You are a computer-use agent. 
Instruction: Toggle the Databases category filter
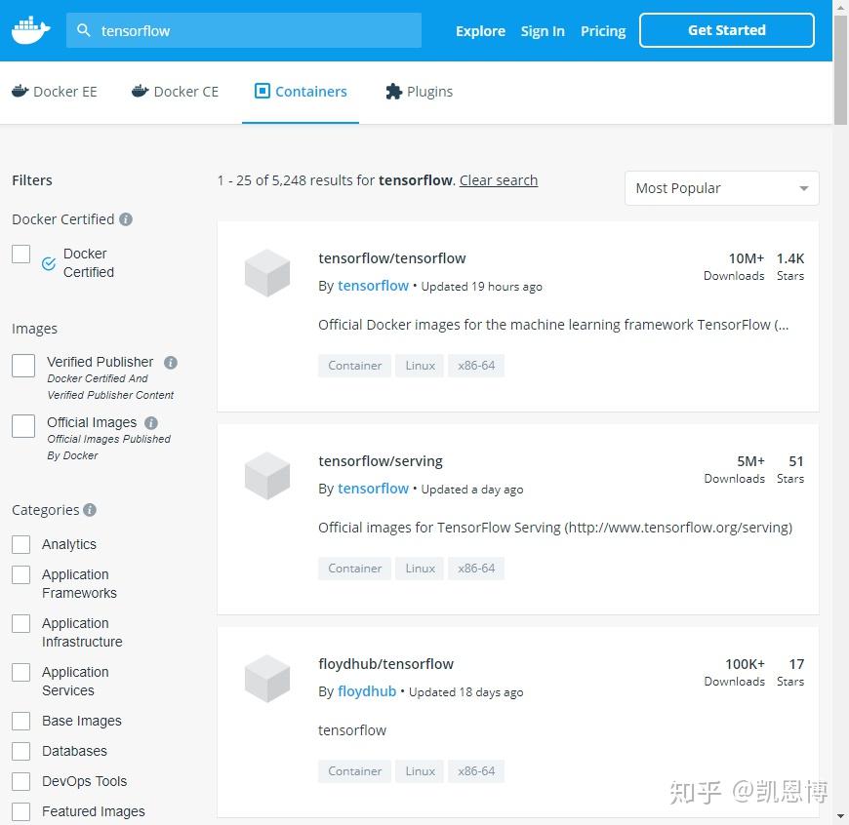coord(20,751)
